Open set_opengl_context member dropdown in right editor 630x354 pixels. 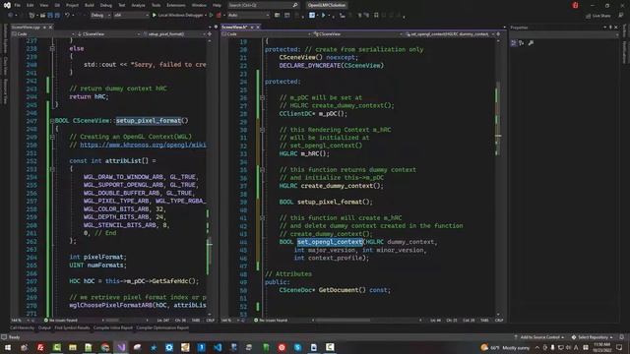(450, 34)
